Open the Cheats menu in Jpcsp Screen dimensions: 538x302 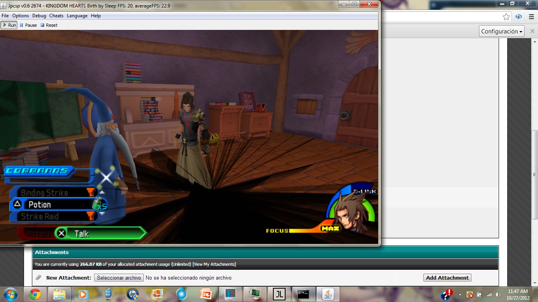point(56,16)
